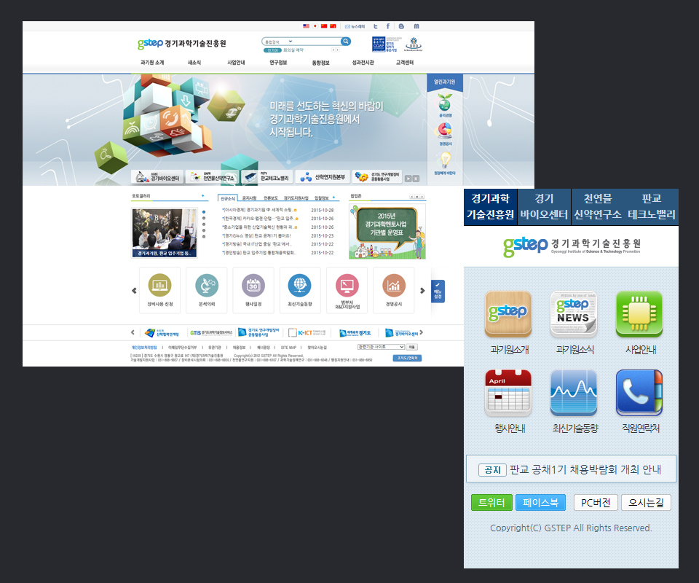This screenshot has height=583, width=699.
Task: Open the blog icon in top bar
Action: pos(401,26)
